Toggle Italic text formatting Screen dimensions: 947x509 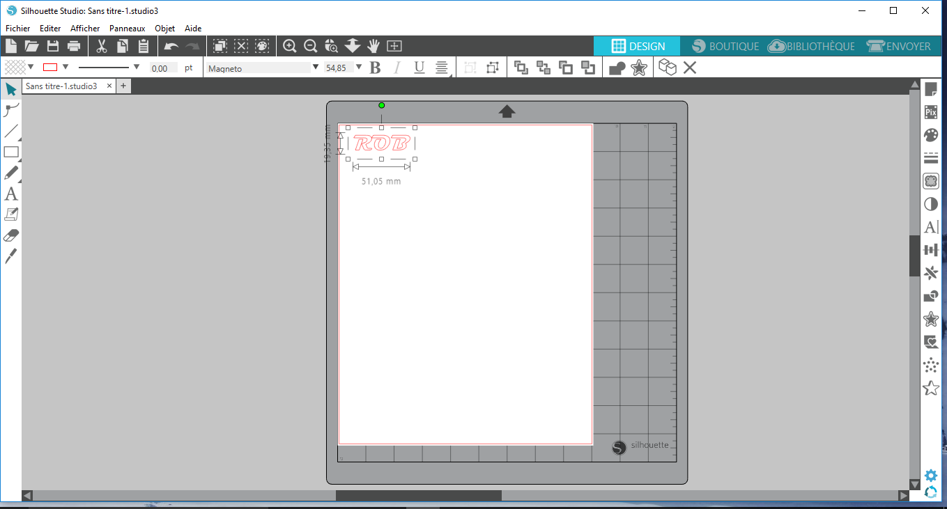coord(397,68)
